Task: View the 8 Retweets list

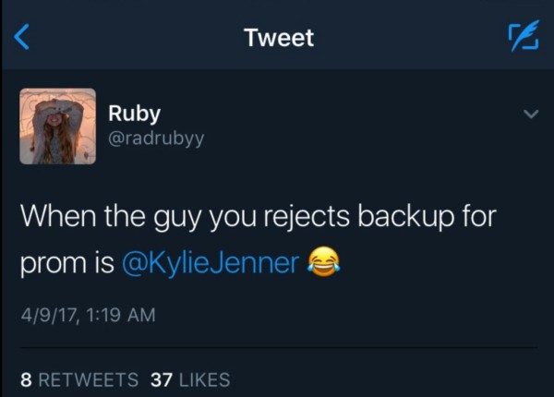Action: [79, 379]
